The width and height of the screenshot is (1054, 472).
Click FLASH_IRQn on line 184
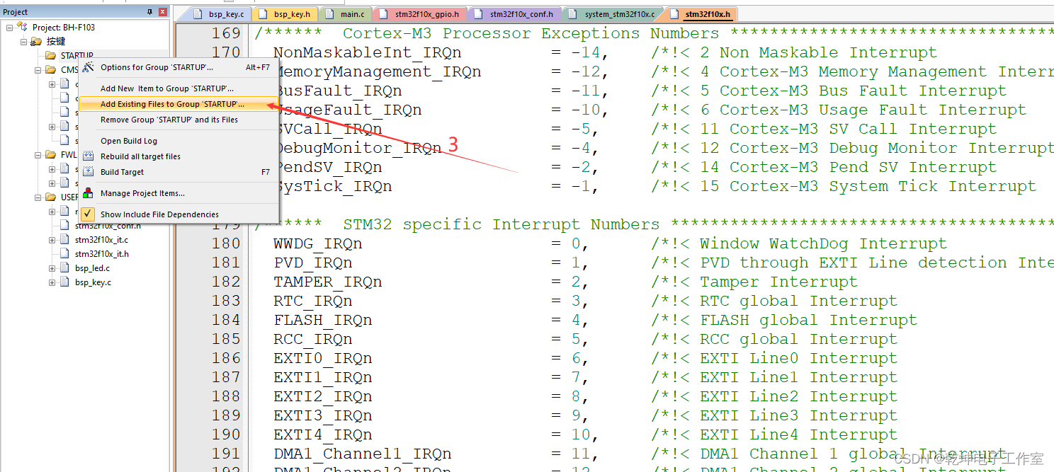[x=323, y=320]
